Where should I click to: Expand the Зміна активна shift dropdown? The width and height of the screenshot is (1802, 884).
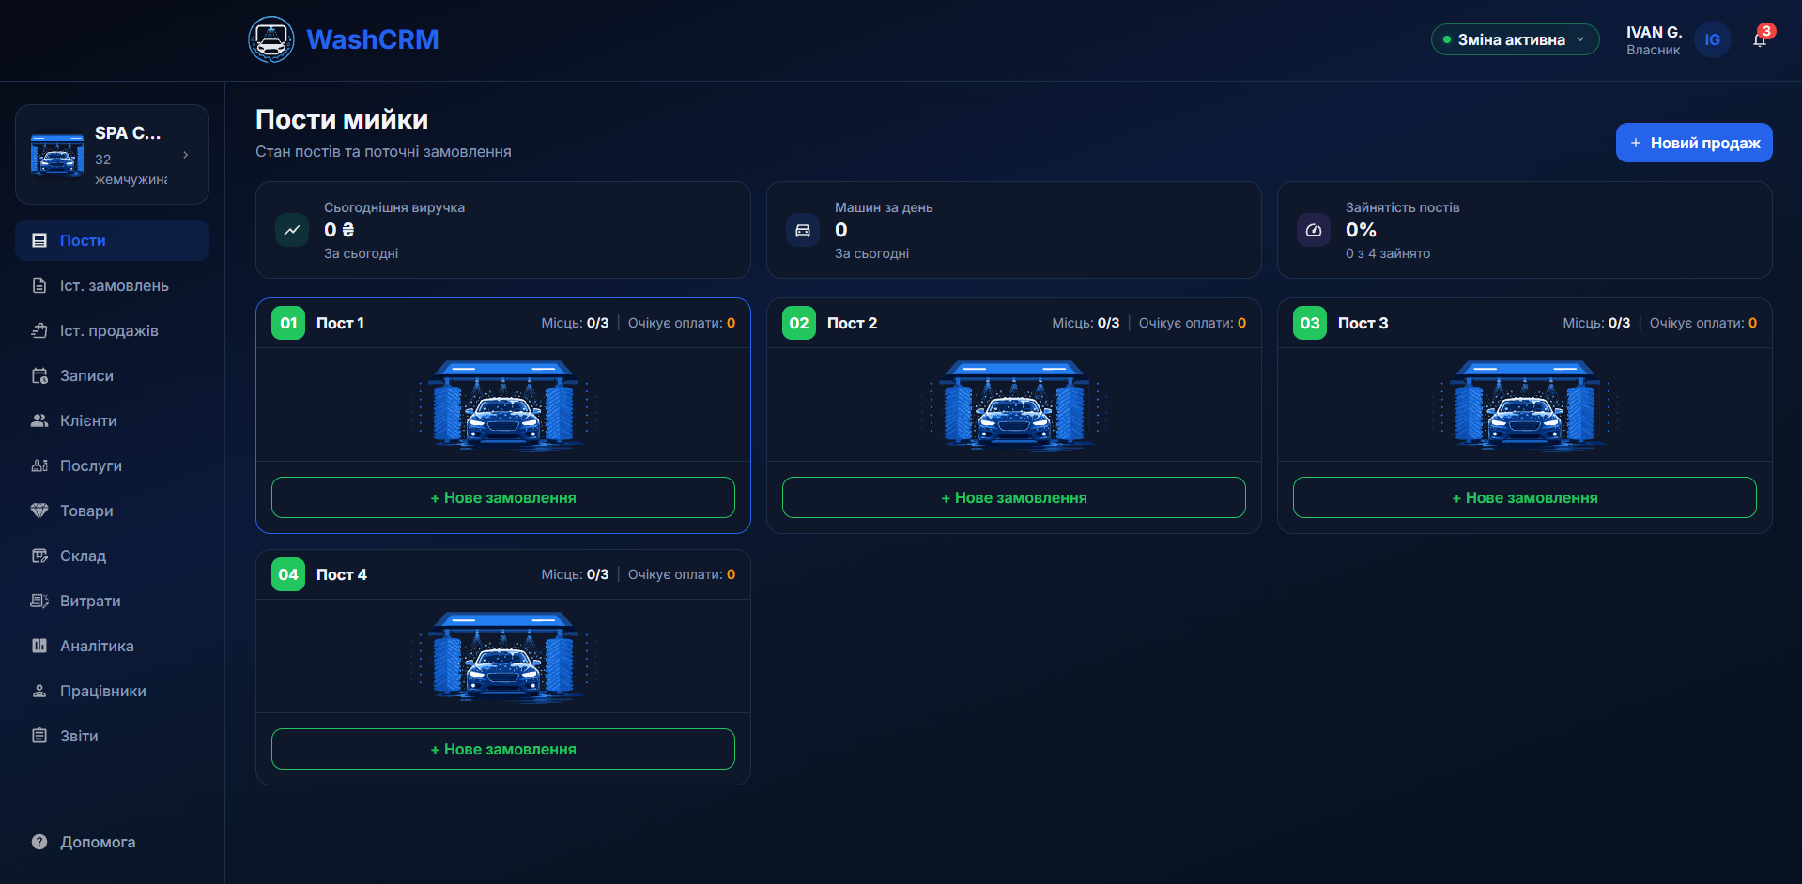(x=1515, y=39)
